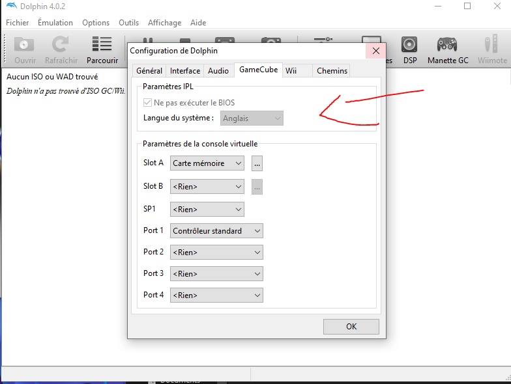Screen dimensions: 511x384
Task: Click the Ouvrir disc icon in toolbar
Action: (24, 44)
